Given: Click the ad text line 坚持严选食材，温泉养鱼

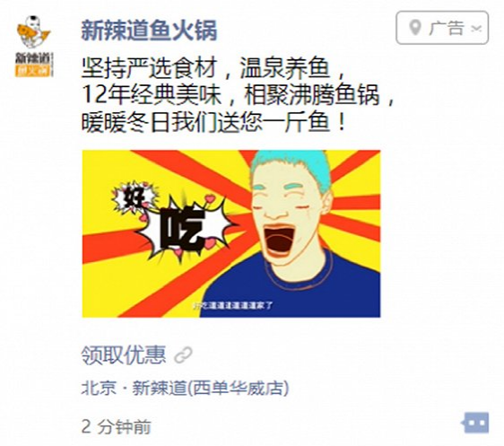Looking at the screenshot, I should [214, 68].
